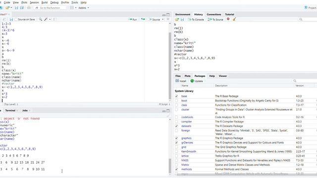Open the Code menu

pyautogui.click(x=7, y=2)
